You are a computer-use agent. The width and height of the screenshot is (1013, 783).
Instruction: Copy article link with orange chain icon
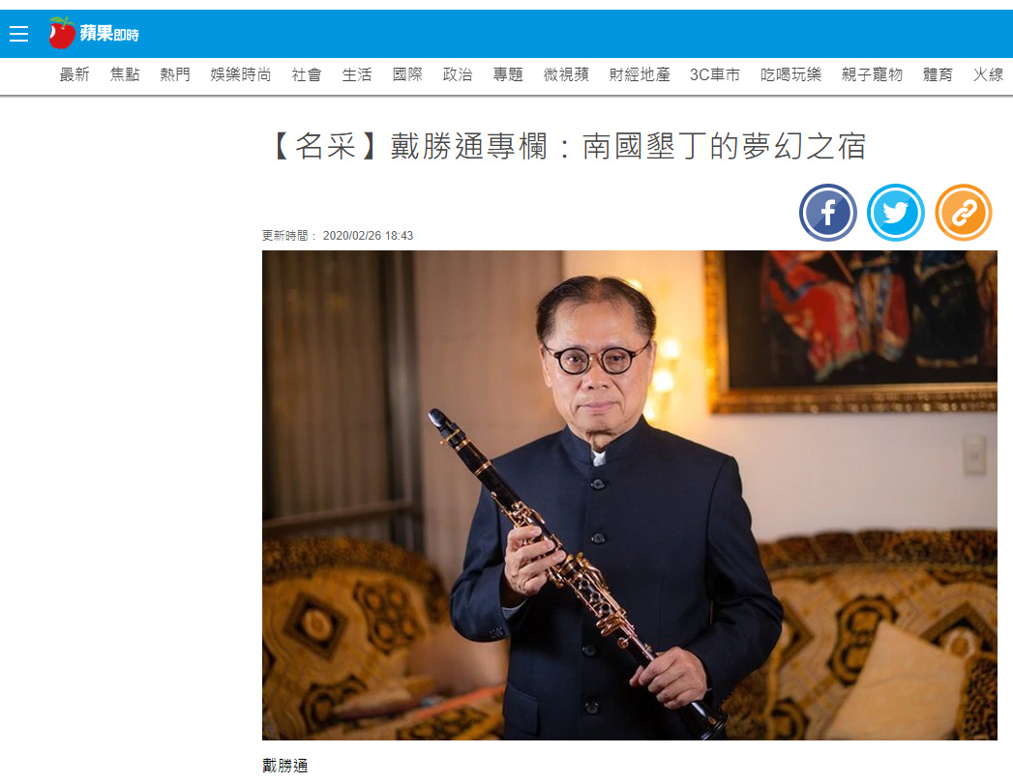click(x=964, y=213)
